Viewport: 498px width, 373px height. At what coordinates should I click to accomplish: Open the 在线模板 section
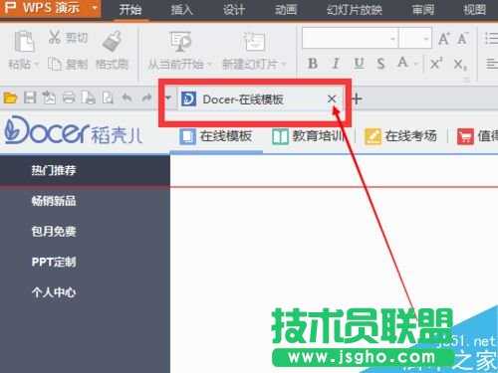point(216,136)
